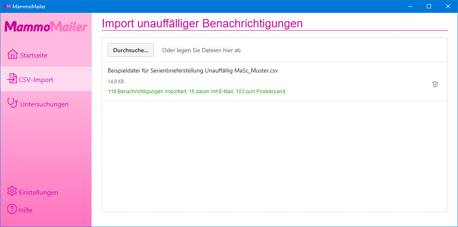Image resolution: width=458 pixels, height=227 pixels.
Task: Click the MM app icon in title bar
Action: [x=7, y=6]
